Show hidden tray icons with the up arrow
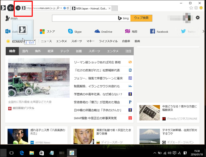Image resolution: width=206 pixels, height=157 pixels. 154,153
